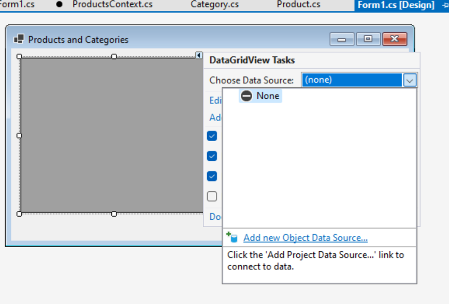Click the red close icon on the form
This screenshot has width=449, height=304.
click(x=395, y=39)
